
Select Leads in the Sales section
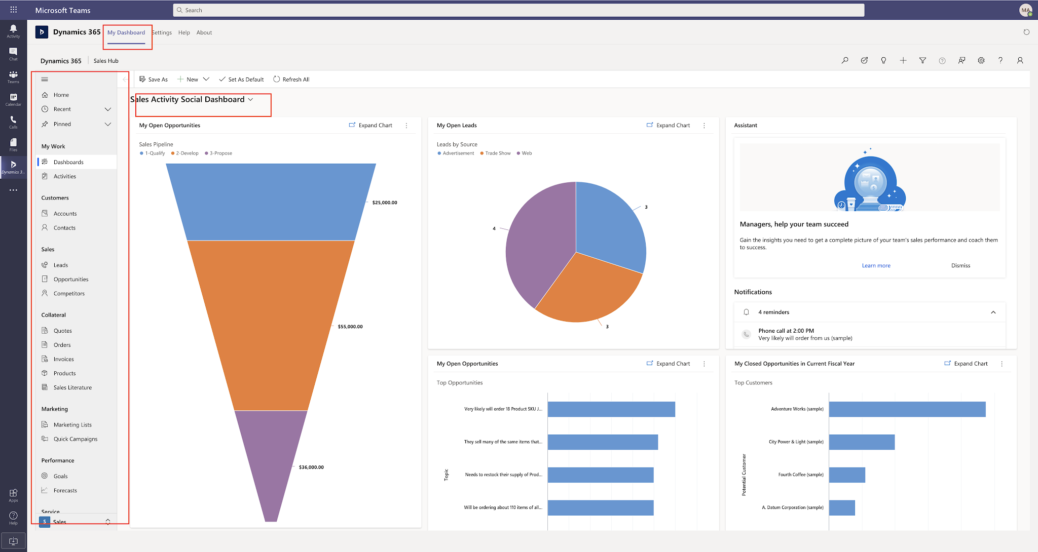60,265
